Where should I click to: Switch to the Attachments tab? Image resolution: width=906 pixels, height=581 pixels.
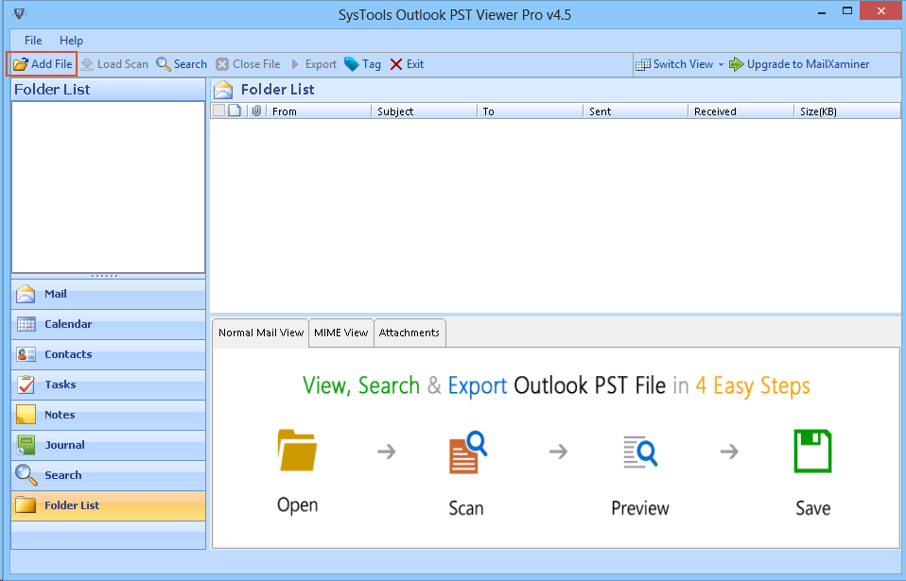pyautogui.click(x=409, y=333)
